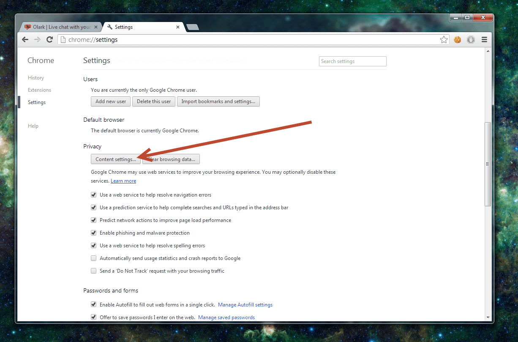Uncheck phishing and malware protection
The height and width of the screenshot is (342, 518).
tap(94, 233)
